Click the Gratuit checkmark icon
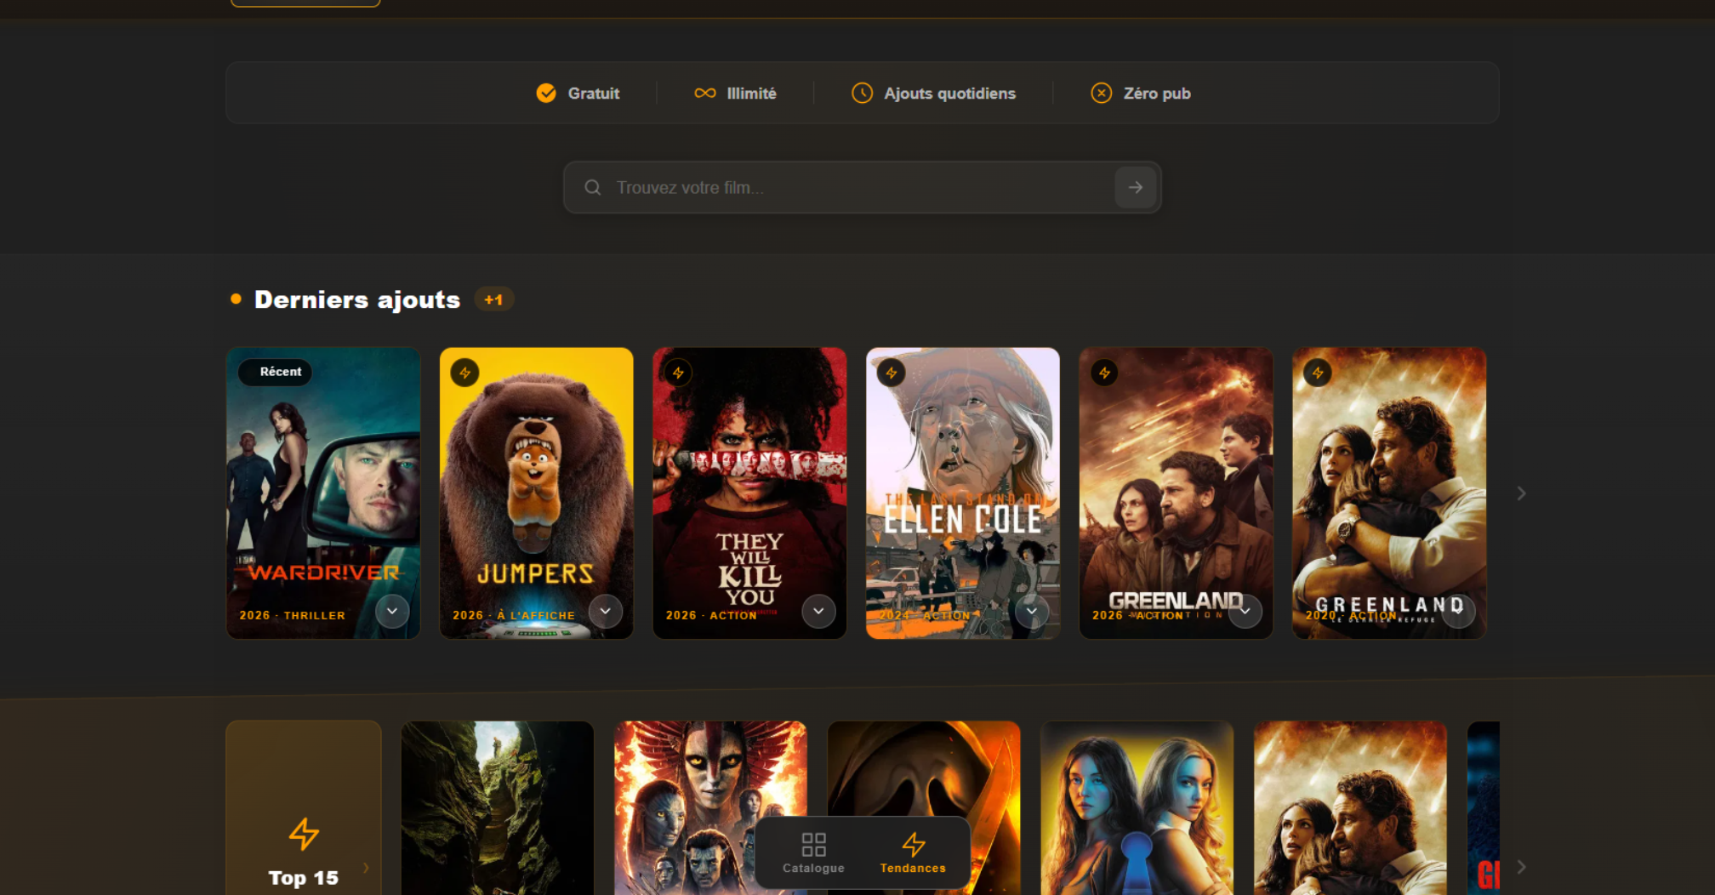The image size is (1715, 895). point(546,93)
